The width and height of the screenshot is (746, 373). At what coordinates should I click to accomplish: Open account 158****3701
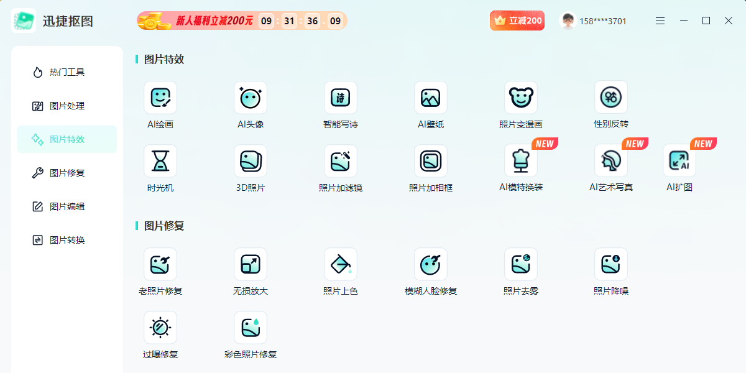[x=603, y=21]
